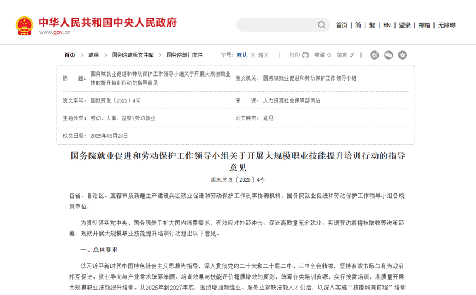The height and width of the screenshot is (295, 476).
Task: Set font size to 超大
Action: click(263, 55)
